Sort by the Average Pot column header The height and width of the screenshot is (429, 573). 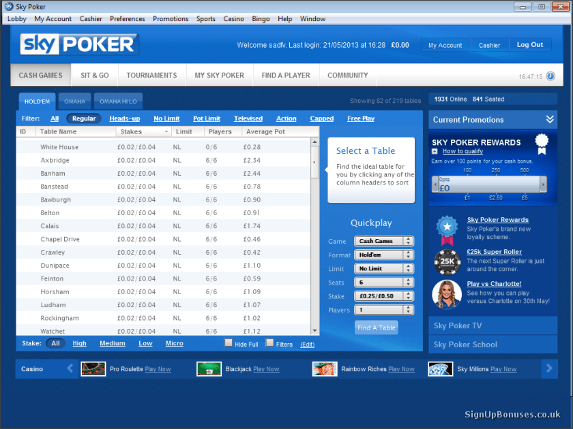tap(280, 131)
